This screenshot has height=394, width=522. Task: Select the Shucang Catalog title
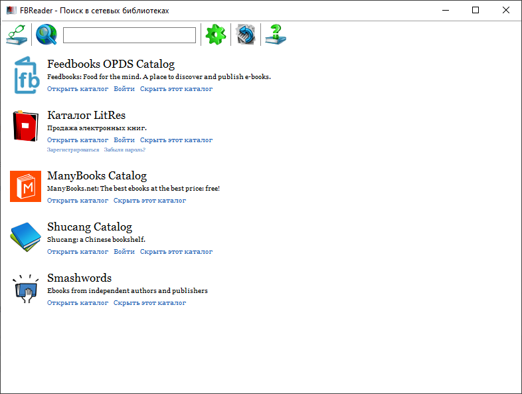[90, 227]
